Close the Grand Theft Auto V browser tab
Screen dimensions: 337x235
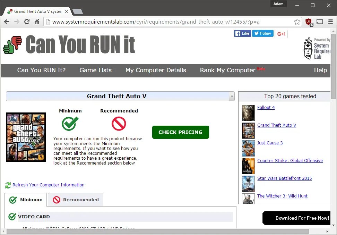tap(67, 11)
